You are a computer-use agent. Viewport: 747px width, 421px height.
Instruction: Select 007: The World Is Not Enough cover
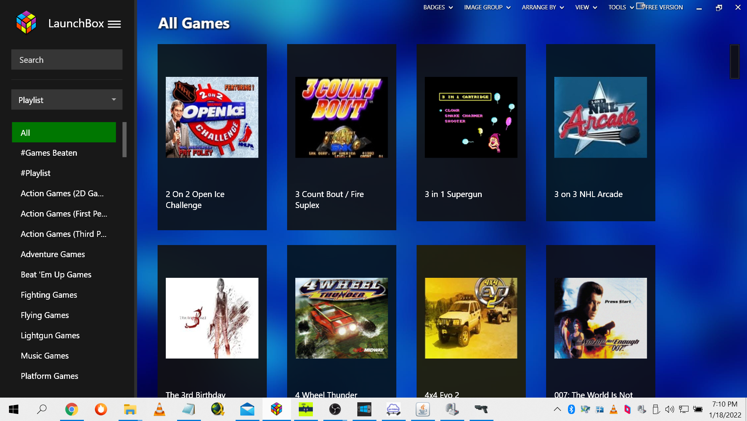(x=600, y=318)
